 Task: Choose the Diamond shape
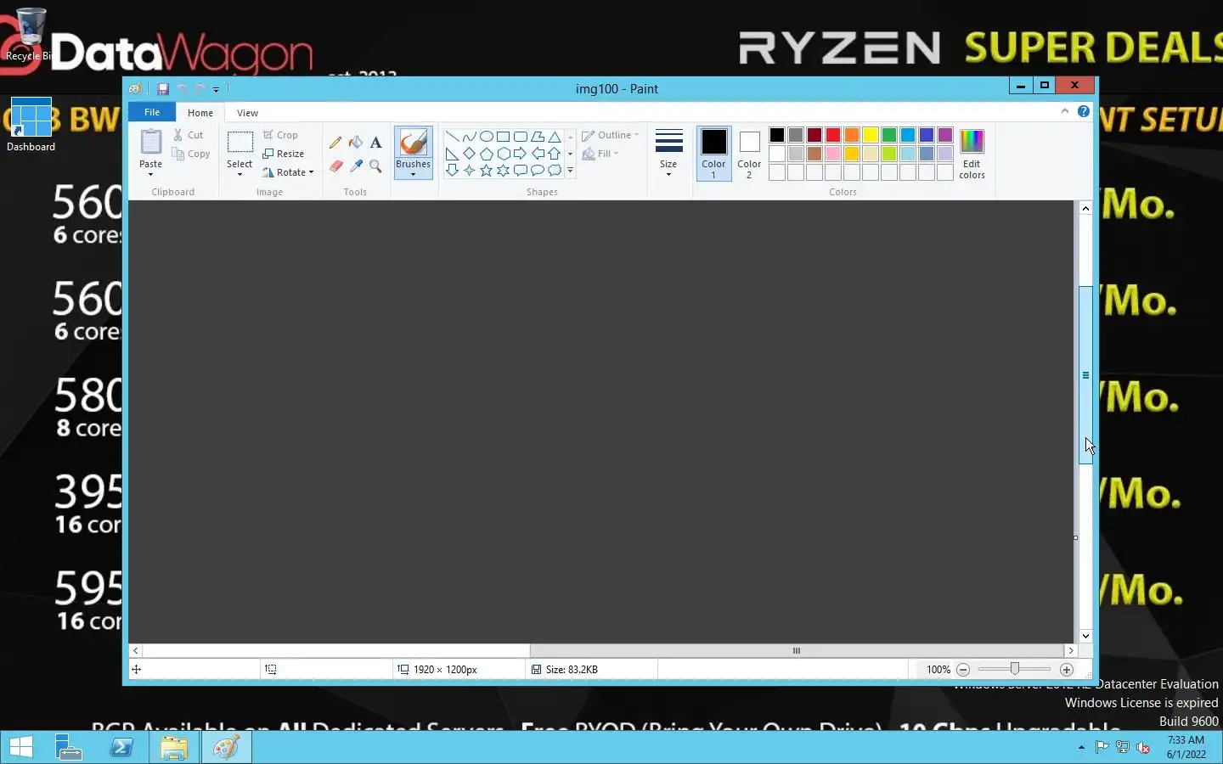pos(469,154)
